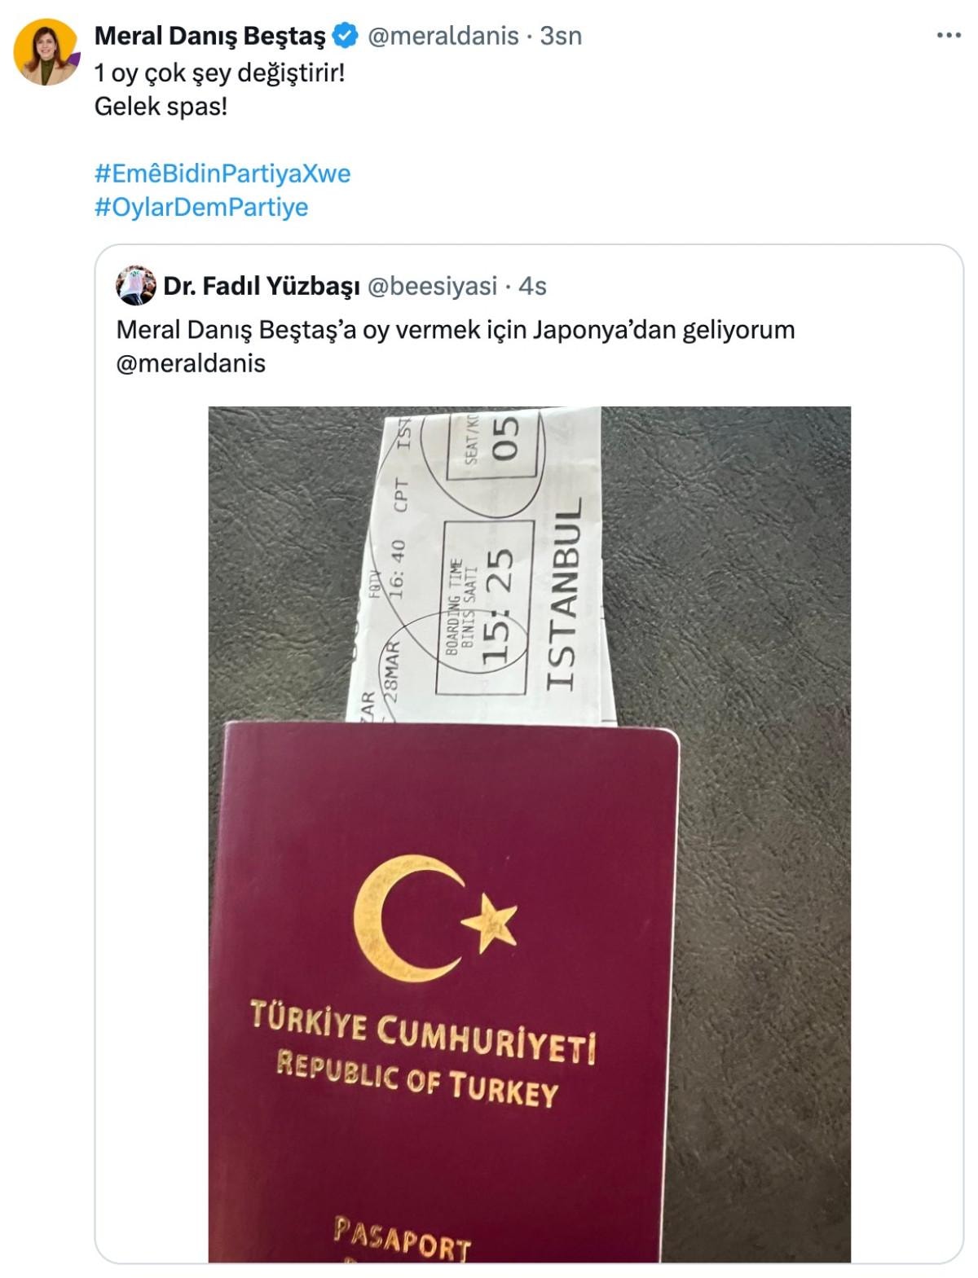
Task: Click the Meral Danış Beştaş display name
Action: pyautogui.click(x=210, y=36)
